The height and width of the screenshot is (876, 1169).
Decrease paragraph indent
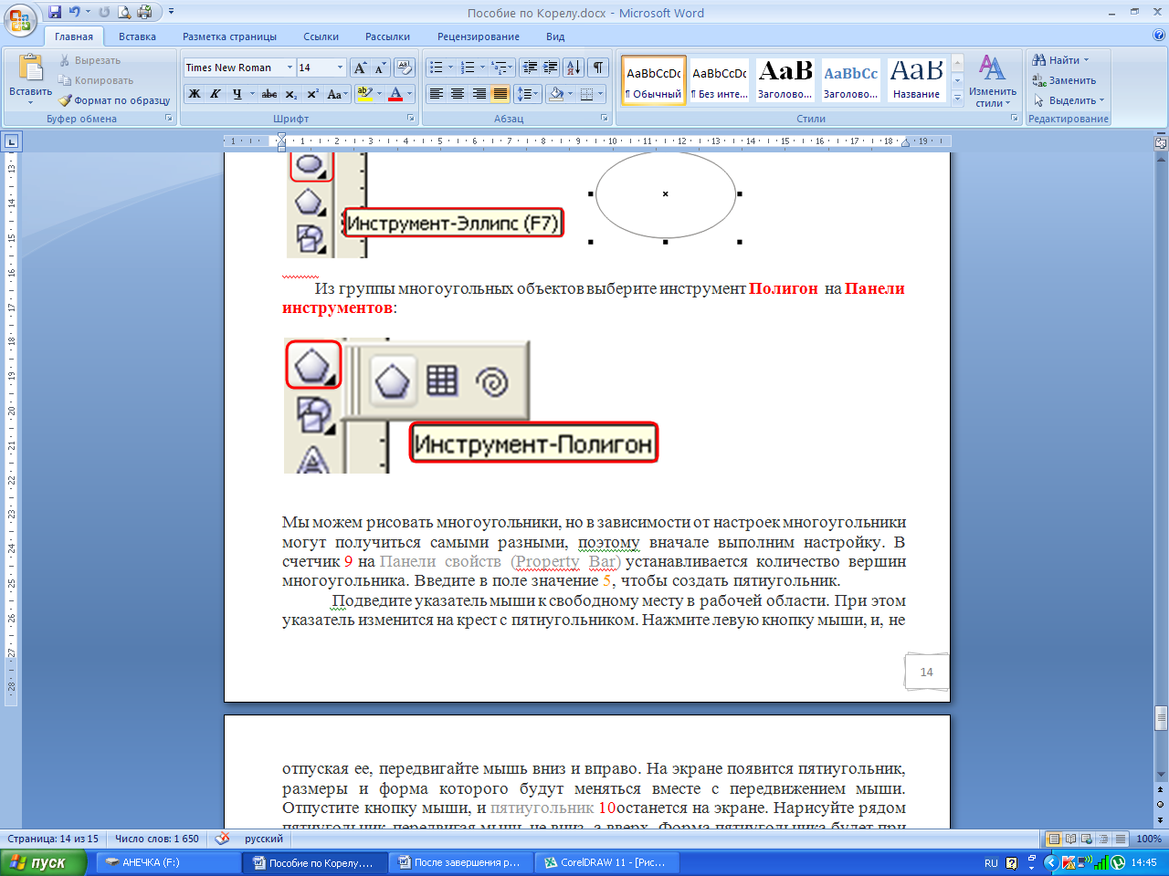[x=530, y=68]
